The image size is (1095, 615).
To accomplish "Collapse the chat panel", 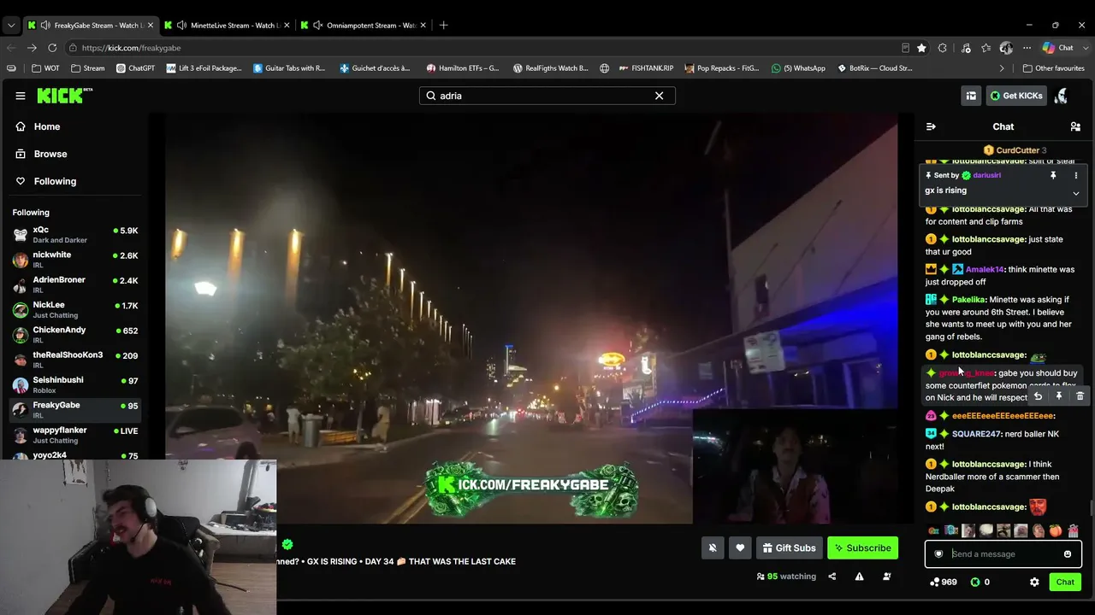I will 931,126.
